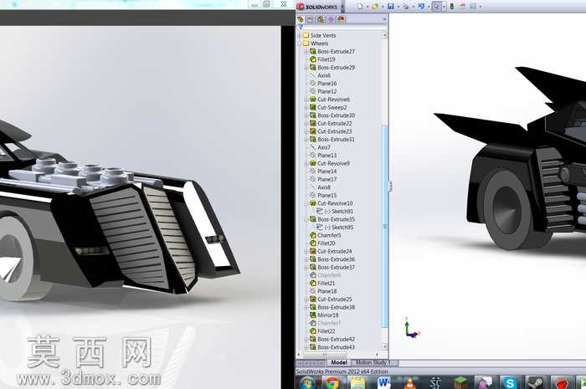The image size is (586, 389).
Task: Open Skype from the taskbar
Action: pos(510,383)
